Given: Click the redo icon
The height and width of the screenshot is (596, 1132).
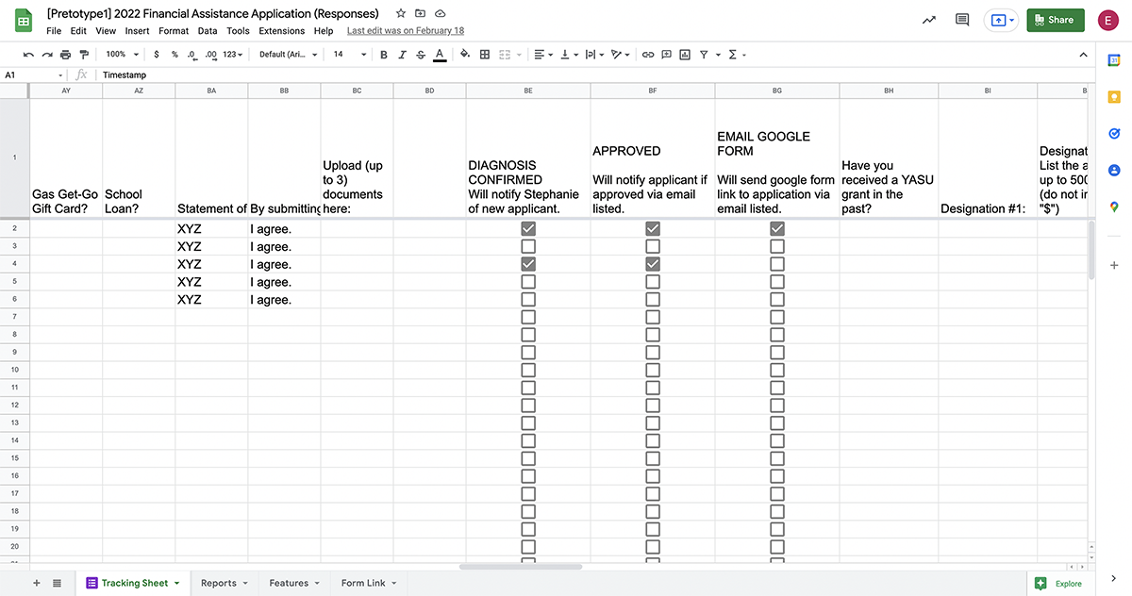Looking at the screenshot, I should [x=47, y=55].
